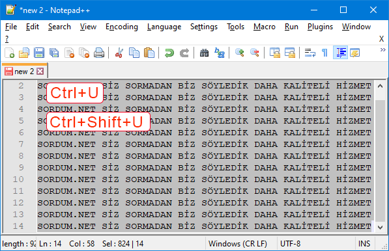Image resolution: width=389 pixels, height=251 pixels.
Task: Select the new 2 tab
Action: [x=24, y=72]
